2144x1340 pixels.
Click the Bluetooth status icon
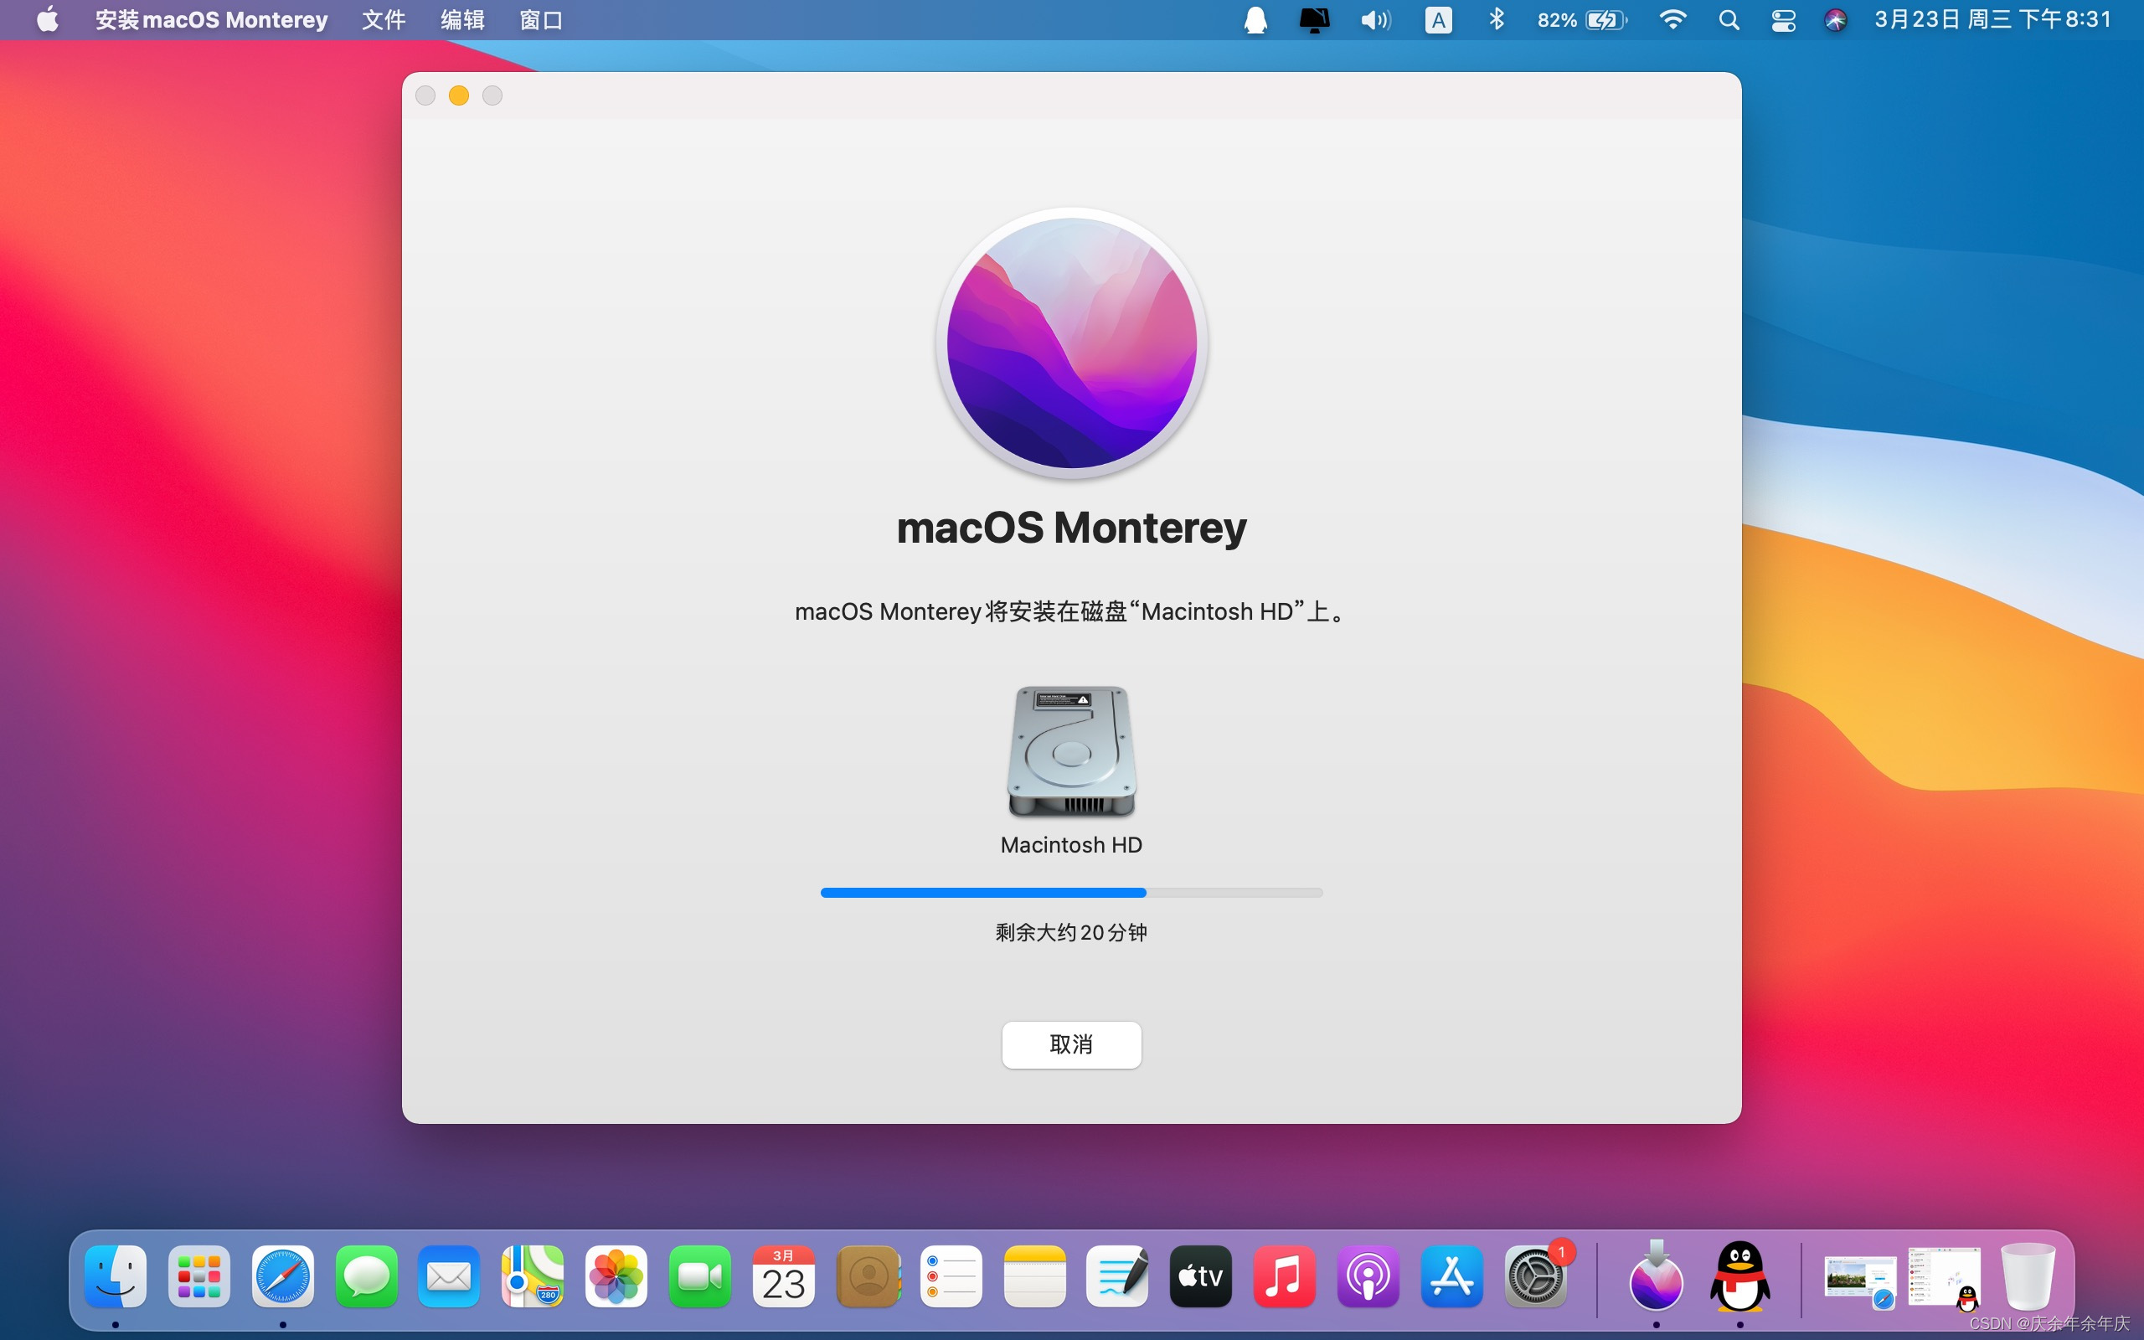[1497, 19]
